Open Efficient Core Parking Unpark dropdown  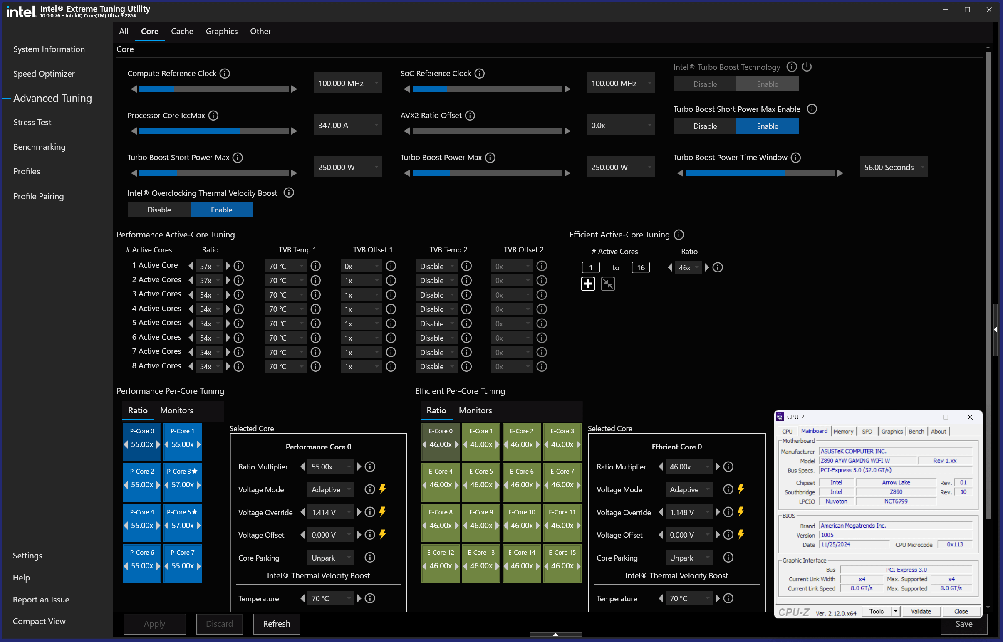(689, 558)
